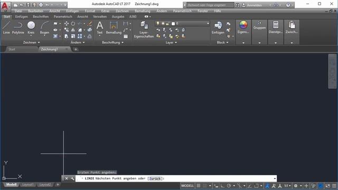Open the Dienstprogramme calculator panel

click(x=276, y=27)
